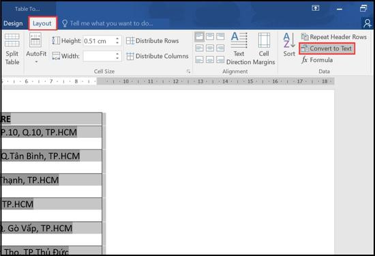Insert a Formula

coord(317,60)
